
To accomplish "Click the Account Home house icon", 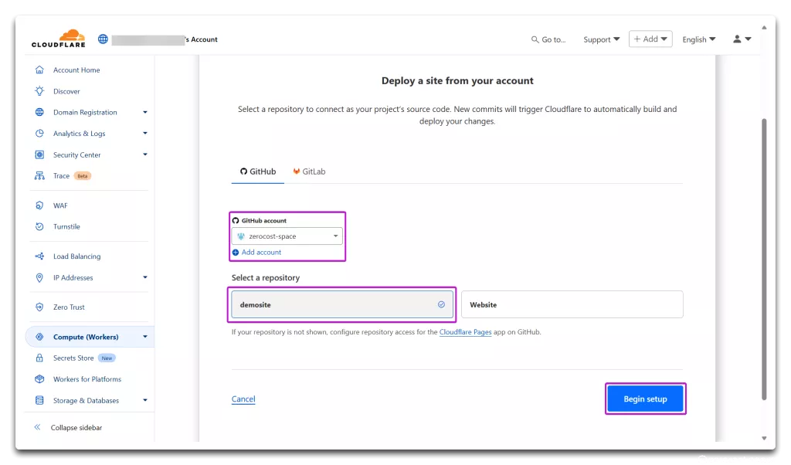I will (x=39, y=70).
